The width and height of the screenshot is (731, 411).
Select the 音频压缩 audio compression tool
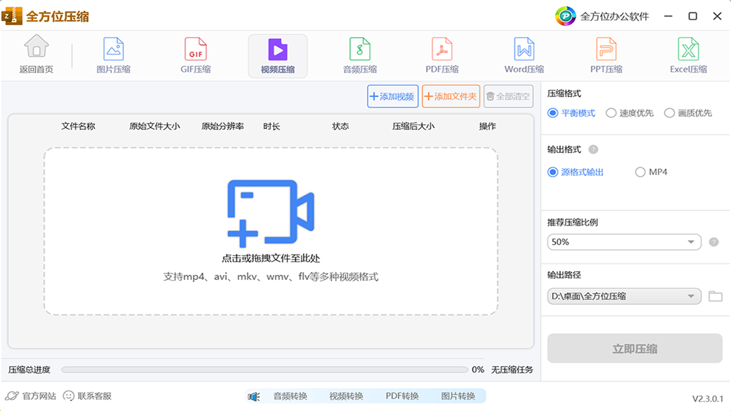click(360, 55)
